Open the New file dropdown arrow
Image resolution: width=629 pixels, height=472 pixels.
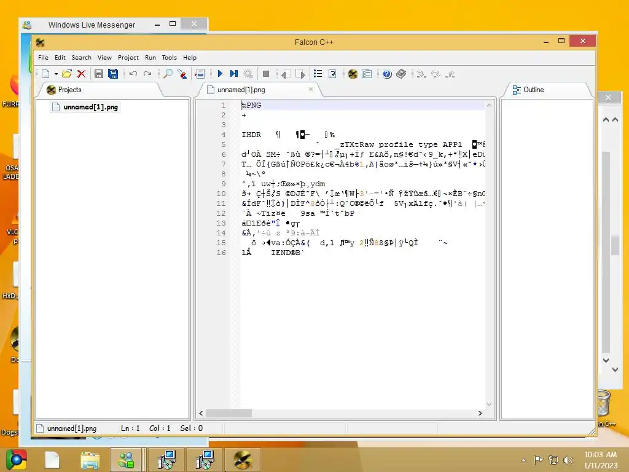tap(56, 74)
